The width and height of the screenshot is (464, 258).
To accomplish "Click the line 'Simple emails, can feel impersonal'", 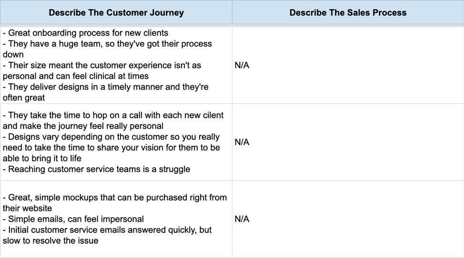I will pos(76,219).
